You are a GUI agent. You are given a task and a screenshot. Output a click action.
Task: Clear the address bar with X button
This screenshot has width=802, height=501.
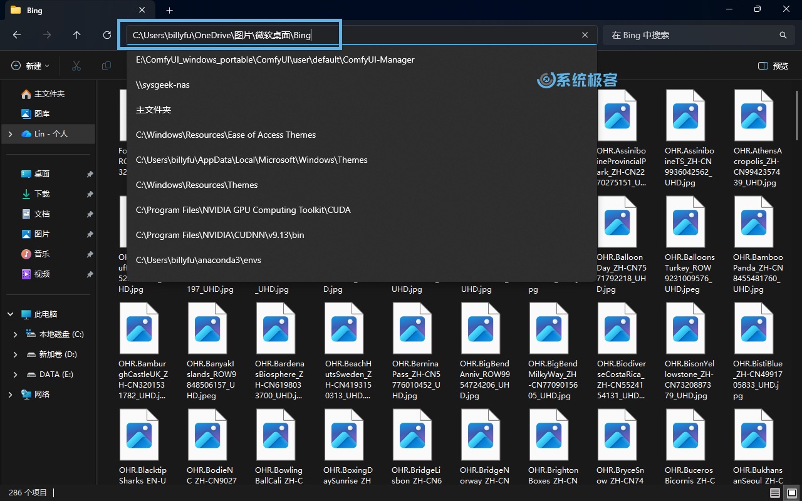tap(585, 35)
